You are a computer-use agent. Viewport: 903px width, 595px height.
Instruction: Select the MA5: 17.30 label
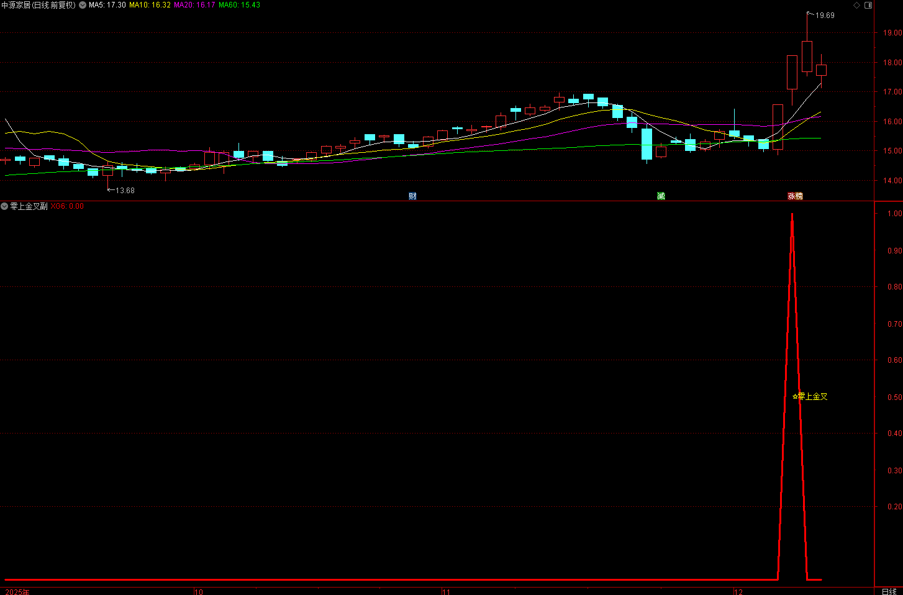pos(107,5)
